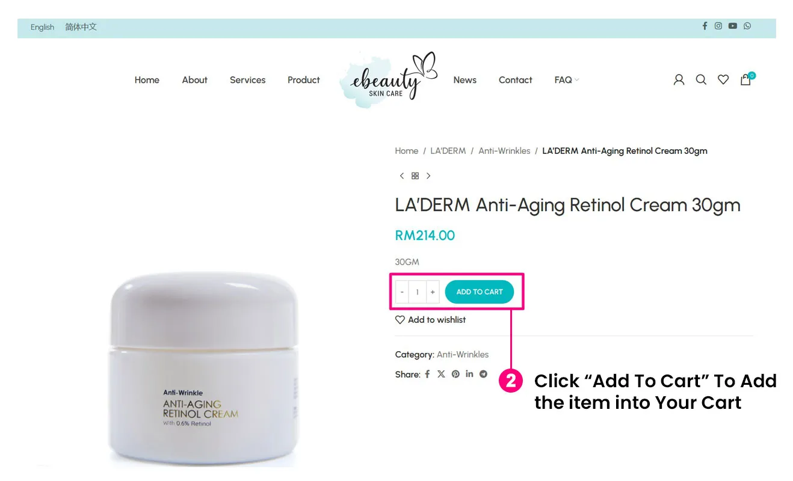The width and height of the screenshot is (793, 481).
Task: Open the Services menu item
Action: [247, 80]
